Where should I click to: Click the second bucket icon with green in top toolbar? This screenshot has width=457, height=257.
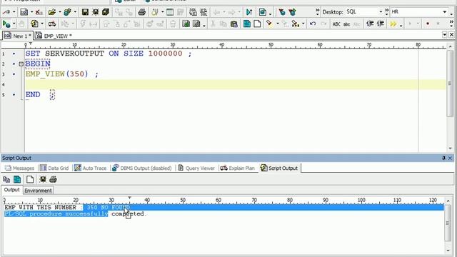[292, 12]
